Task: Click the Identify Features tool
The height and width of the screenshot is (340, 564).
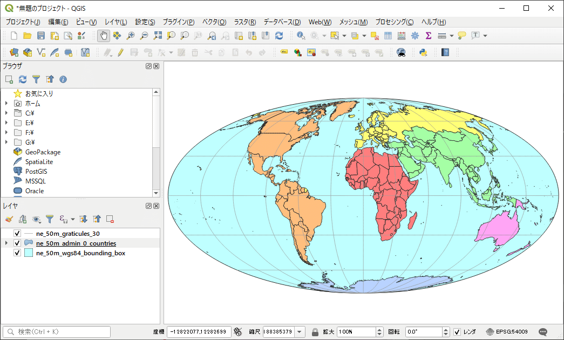Action: (300, 36)
